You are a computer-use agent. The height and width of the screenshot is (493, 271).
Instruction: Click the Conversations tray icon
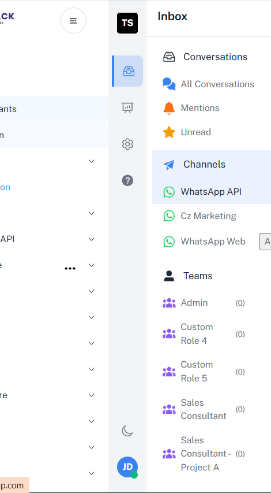pyautogui.click(x=169, y=57)
